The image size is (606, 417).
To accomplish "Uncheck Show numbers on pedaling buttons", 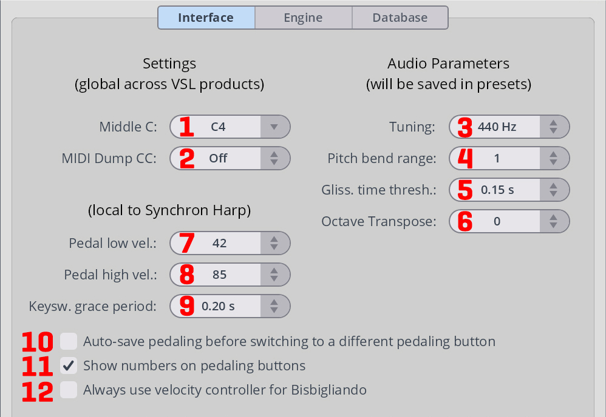I will click(x=69, y=365).
